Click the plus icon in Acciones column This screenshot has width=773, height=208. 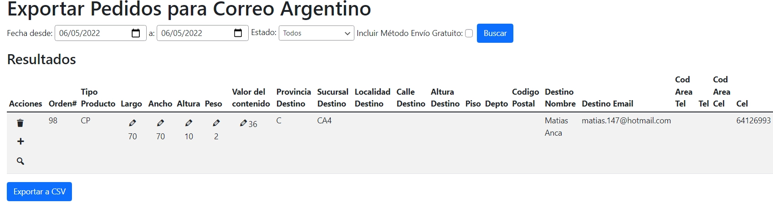20,142
